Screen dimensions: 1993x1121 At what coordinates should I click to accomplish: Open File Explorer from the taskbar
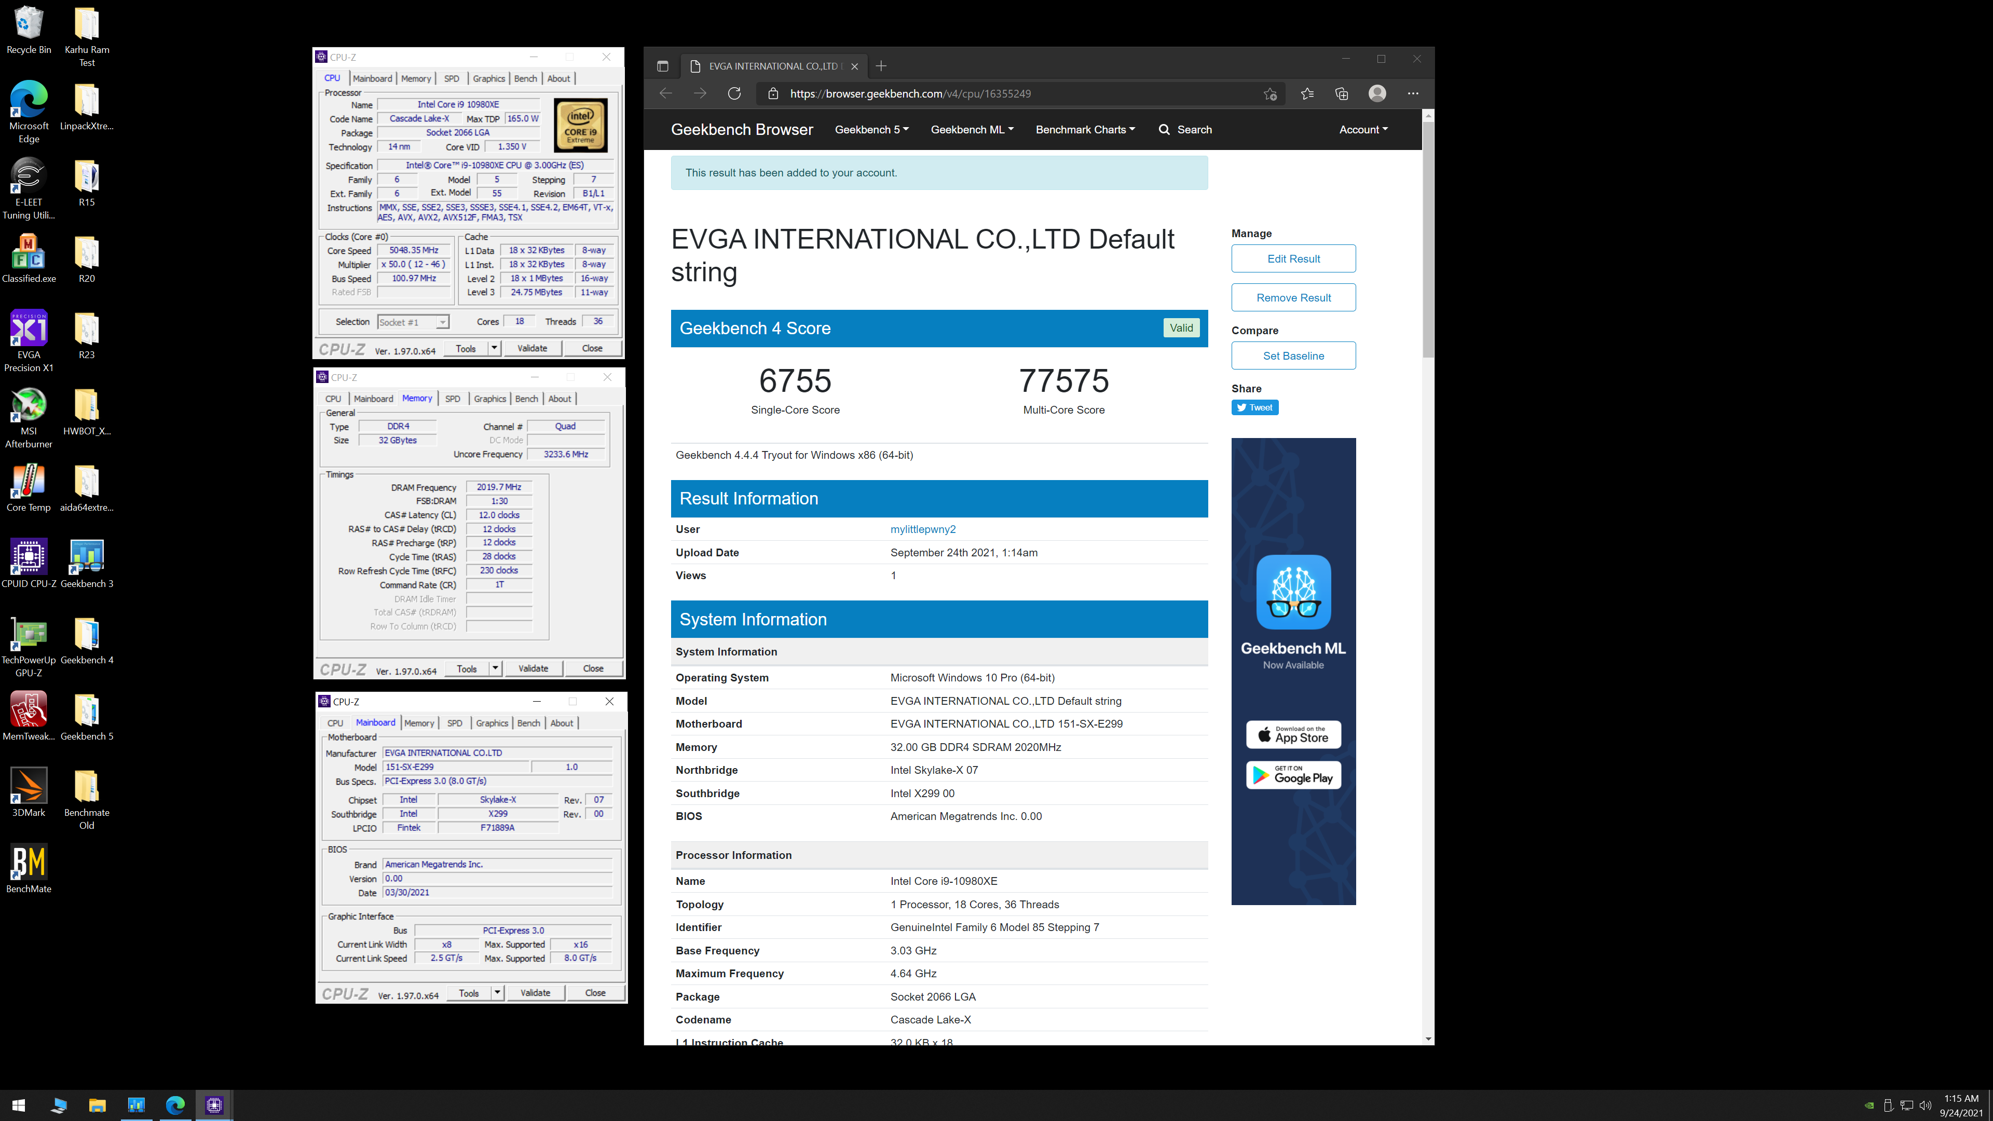click(x=97, y=1105)
